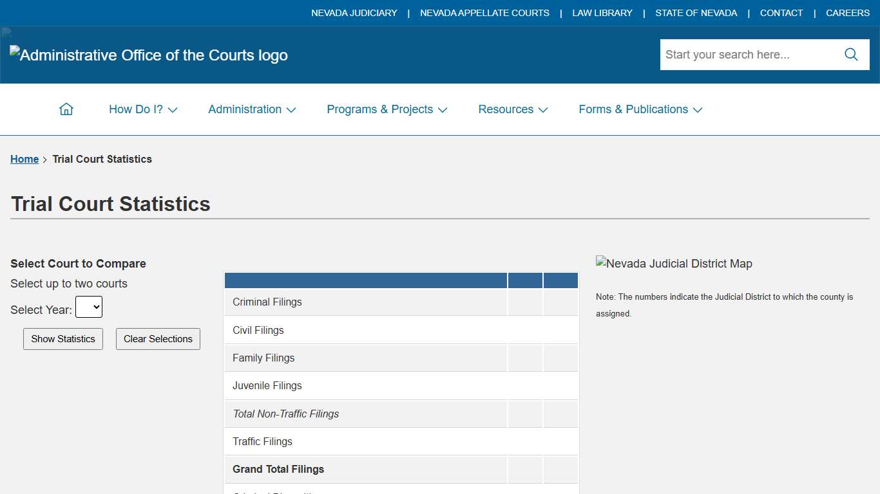The image size is (880, 494).
Task: Select the home icon in navigation bar
Action: 66,109
